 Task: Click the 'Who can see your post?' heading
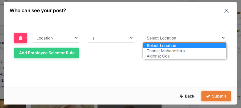point(38,10)
